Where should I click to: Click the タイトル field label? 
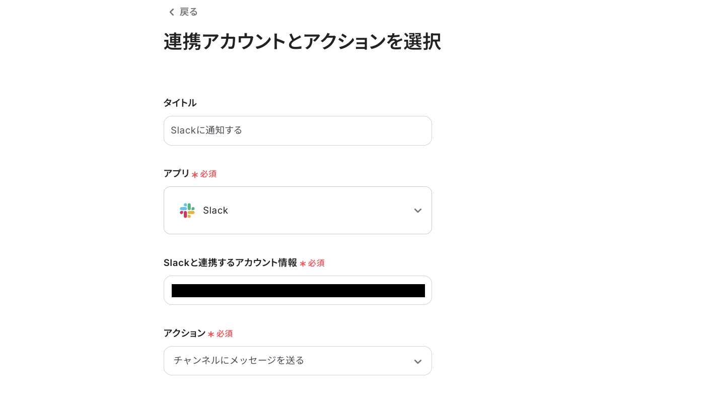point(180,103)
